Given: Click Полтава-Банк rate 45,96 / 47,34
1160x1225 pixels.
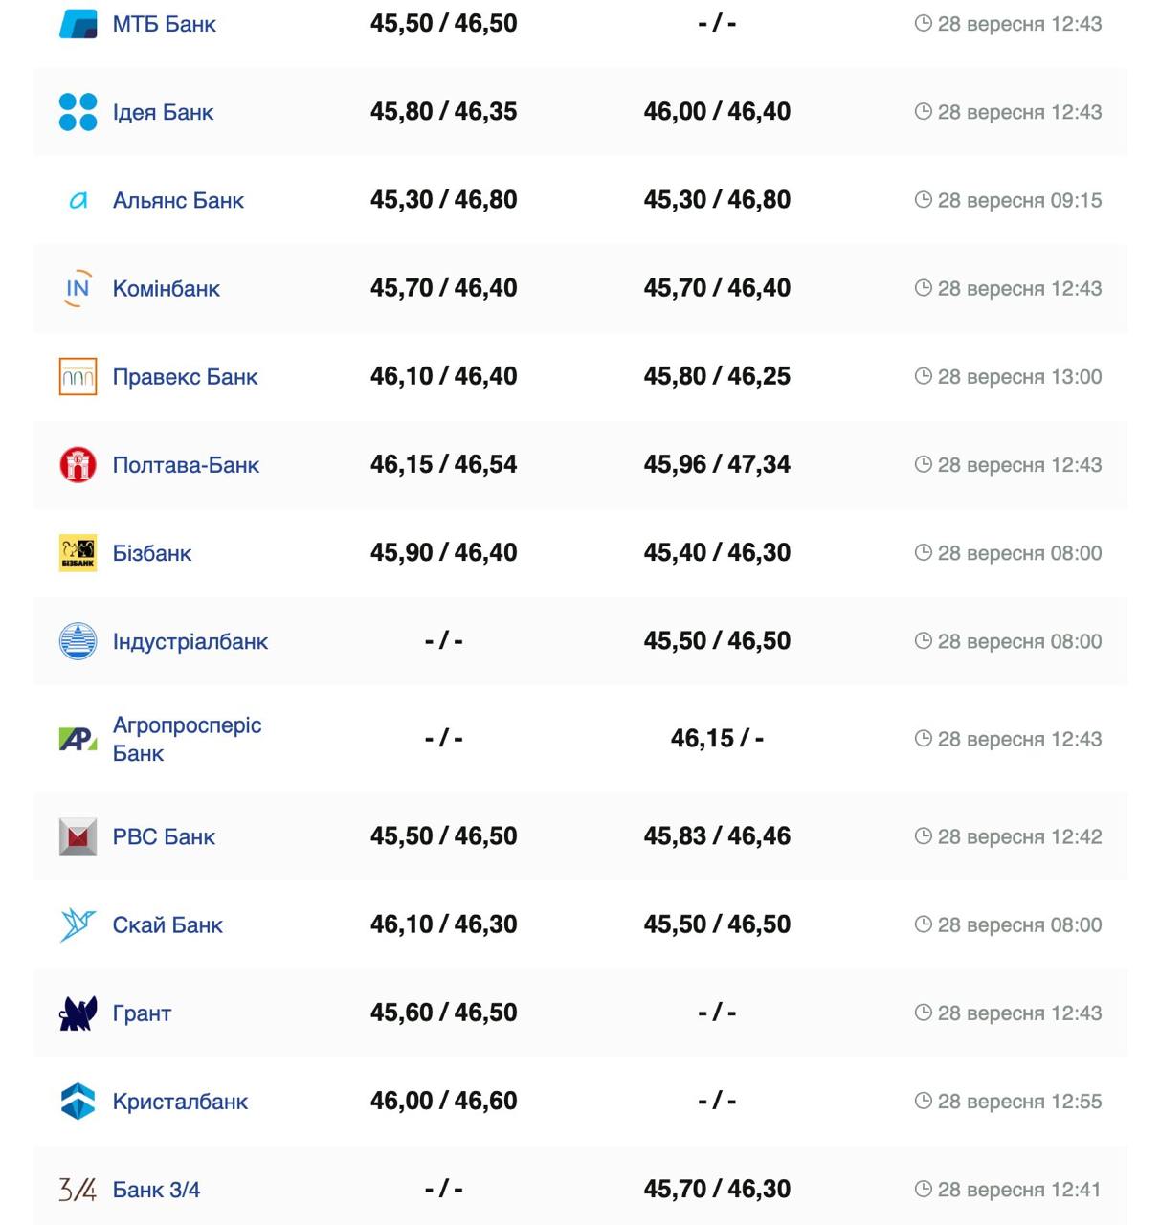Looking at the screenshot, I should click(717, 465).
